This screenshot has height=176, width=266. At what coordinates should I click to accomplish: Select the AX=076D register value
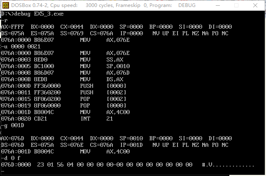pyautogui.click(x=12, y=139)
